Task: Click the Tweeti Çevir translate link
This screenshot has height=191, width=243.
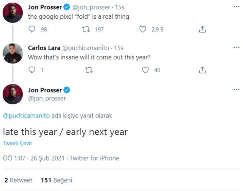Action: click(17, 143)
